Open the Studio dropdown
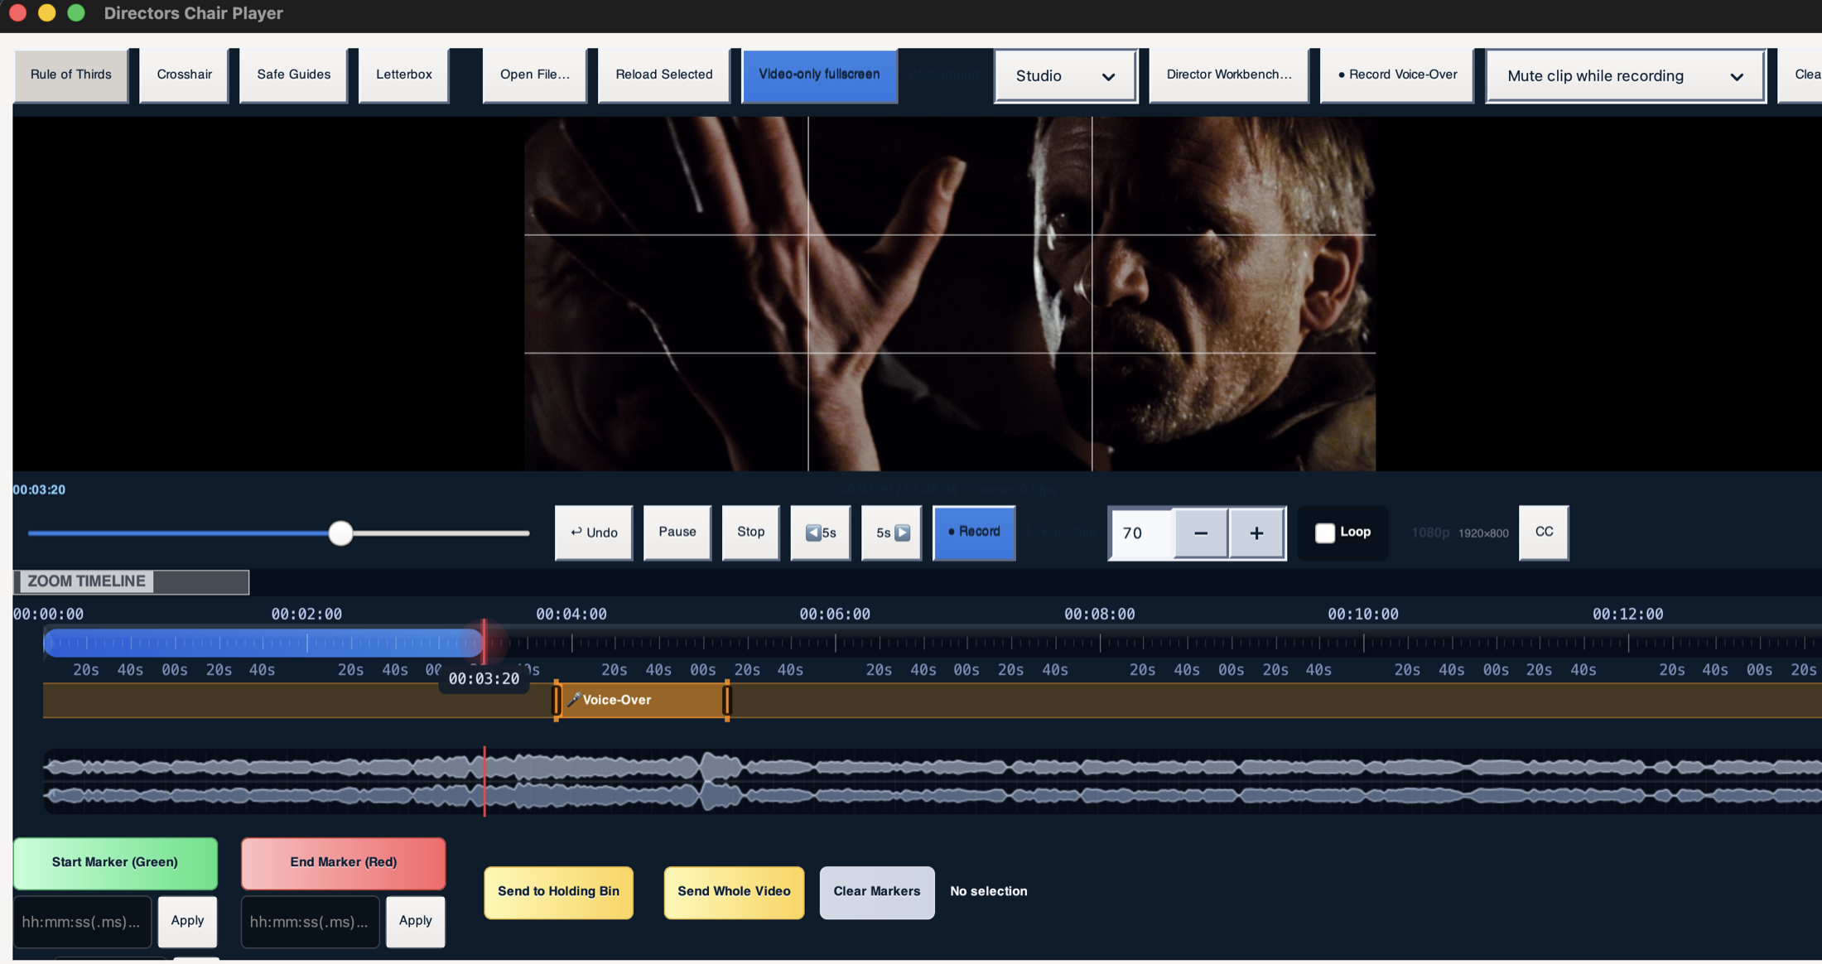The image size is (1822, 964). 1065,75
